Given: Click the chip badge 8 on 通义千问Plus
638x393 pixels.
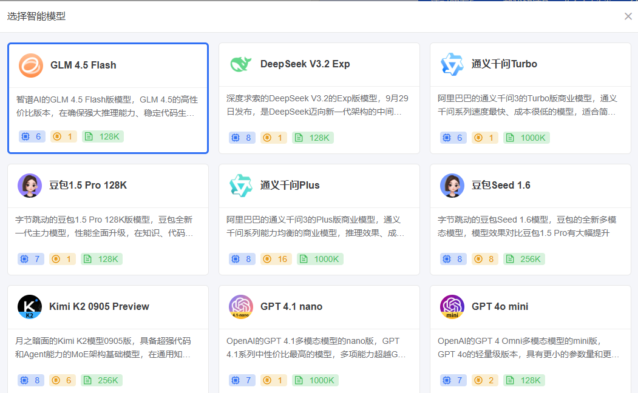Looking at the screenshot, I should (x=242, y=259).
